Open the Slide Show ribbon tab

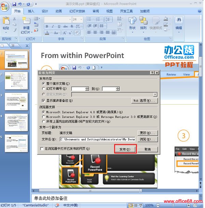coord(77,11)
